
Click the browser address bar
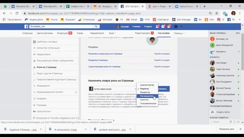click(115, 13)
